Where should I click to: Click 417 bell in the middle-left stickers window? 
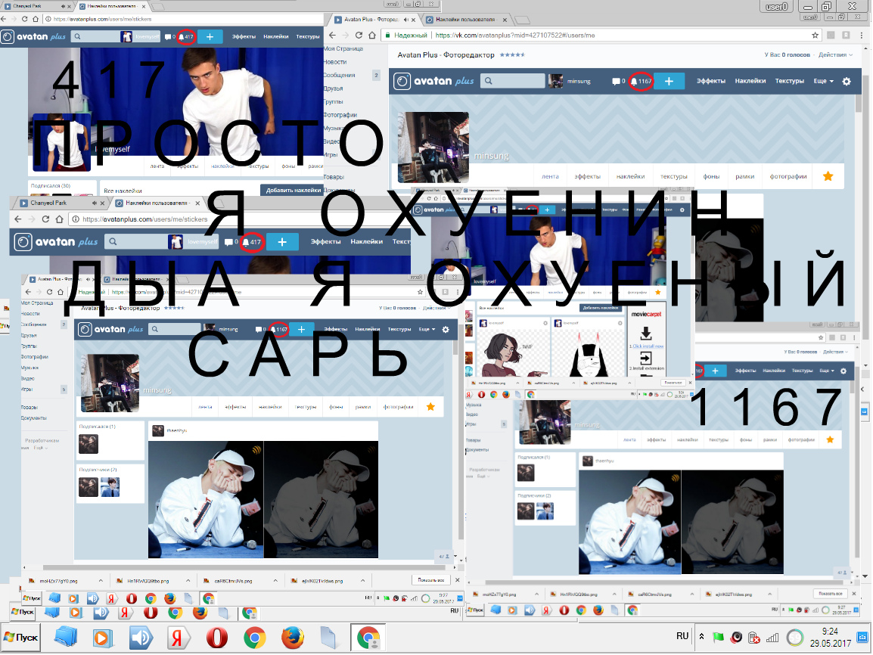coord(252,242)
